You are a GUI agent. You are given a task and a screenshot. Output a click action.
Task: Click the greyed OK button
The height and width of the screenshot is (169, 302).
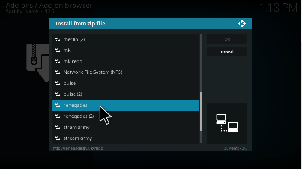coord(227,39)
